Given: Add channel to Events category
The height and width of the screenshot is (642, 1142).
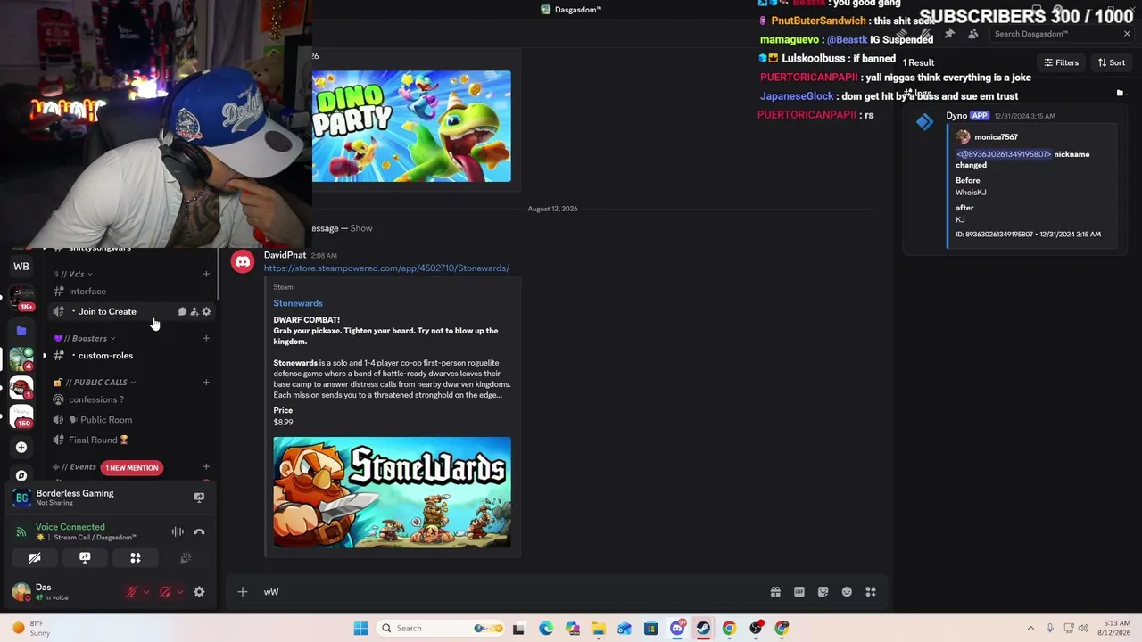Looking at the screenshot, I should tap(206, 466).
